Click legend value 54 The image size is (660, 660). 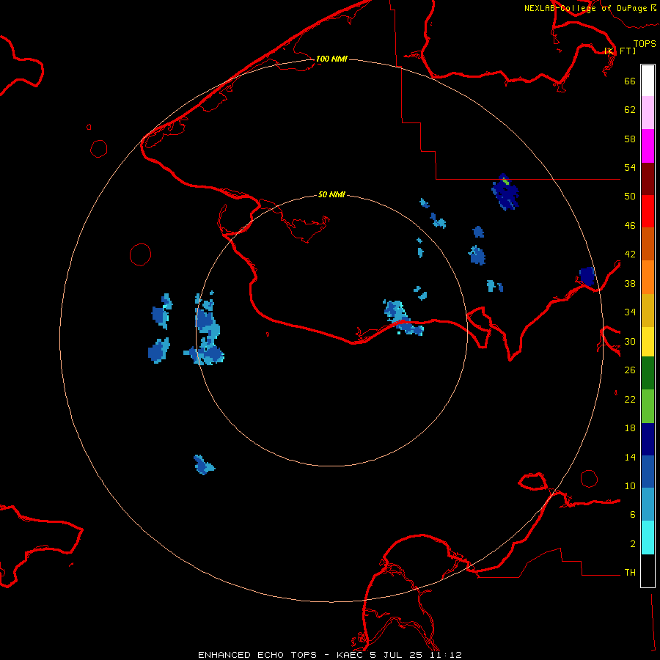[630, 167]
